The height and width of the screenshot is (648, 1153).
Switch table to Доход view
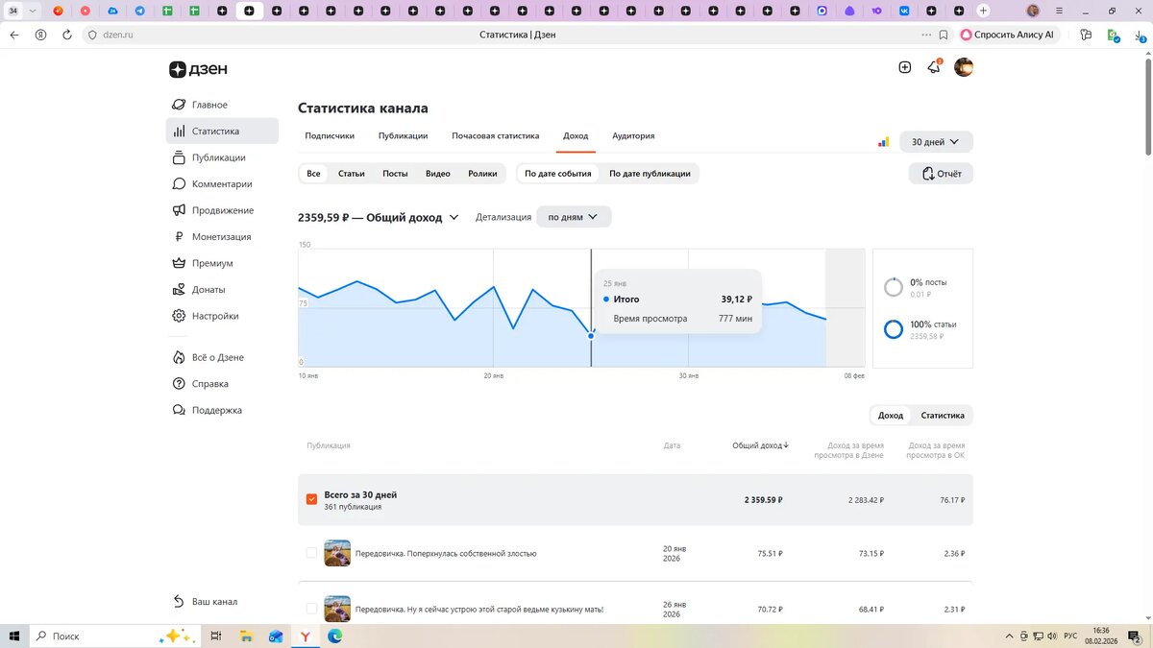(x=891, y=416)
